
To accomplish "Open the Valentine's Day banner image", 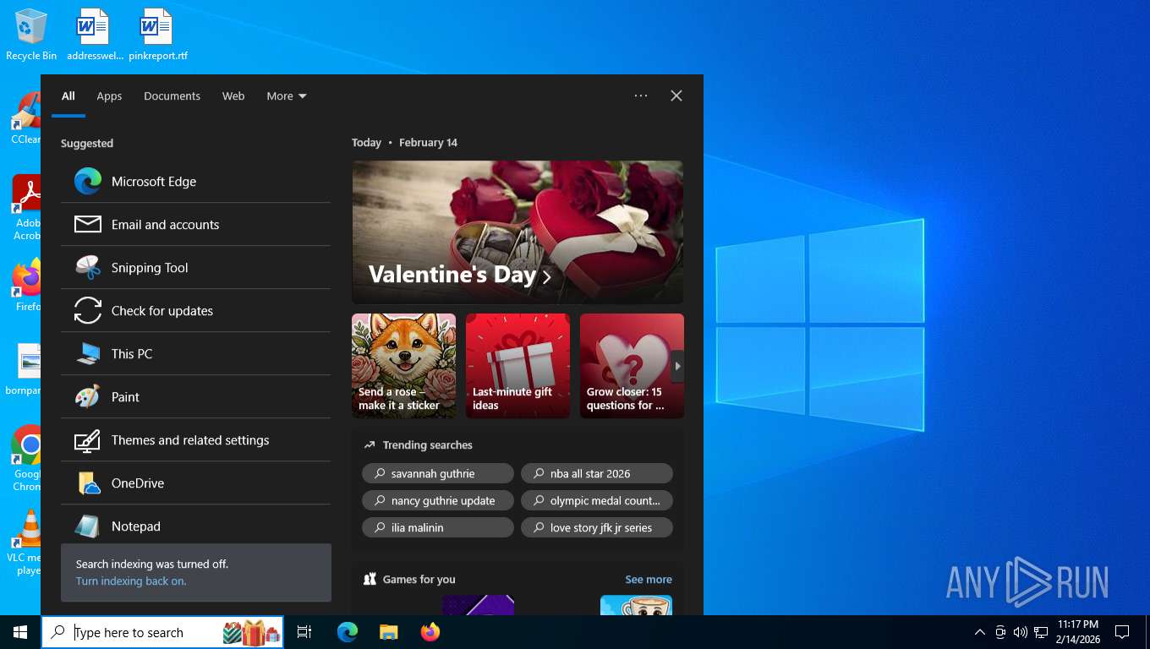I will (x=517, y=232).
